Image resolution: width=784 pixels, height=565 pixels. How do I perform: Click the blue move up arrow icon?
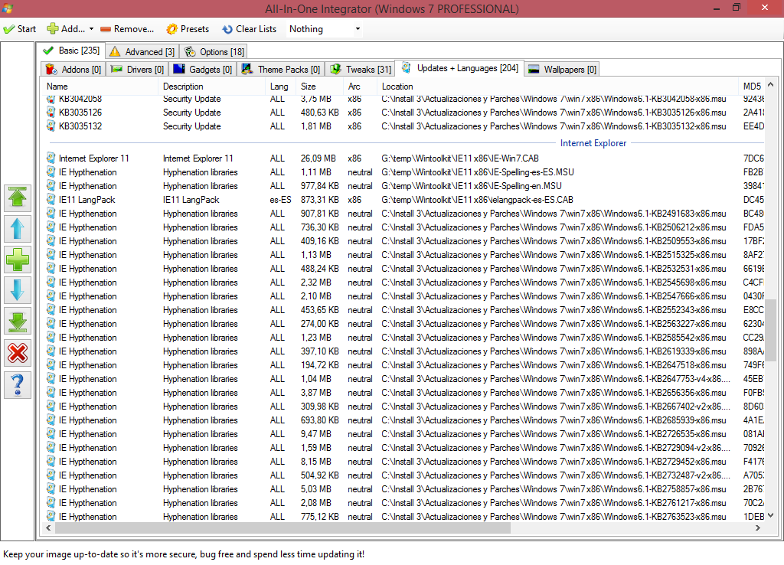pyautogui.click(x=18, y=228)
